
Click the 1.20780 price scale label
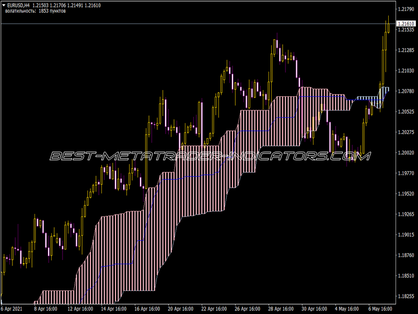coord(406,91)
